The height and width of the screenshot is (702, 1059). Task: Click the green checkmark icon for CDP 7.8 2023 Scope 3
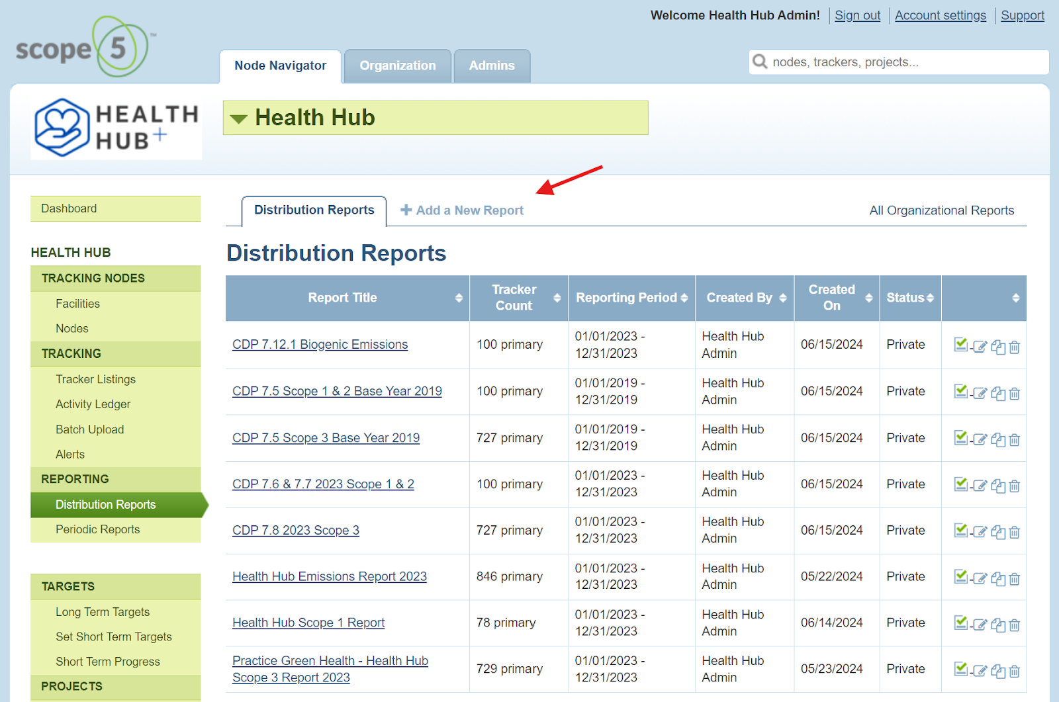pos(961,529)
